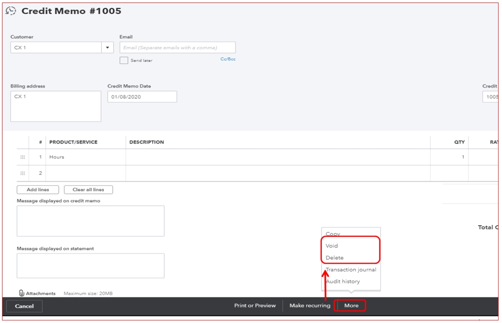This screenshot has height=323, width=502.
Task: Select Void from the More menu
Action: pos(332,246)
